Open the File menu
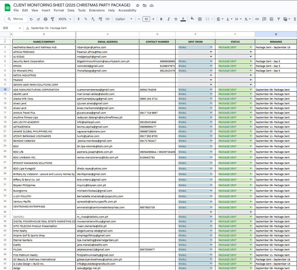Screen dimensions: 297x270 (16, 11)
